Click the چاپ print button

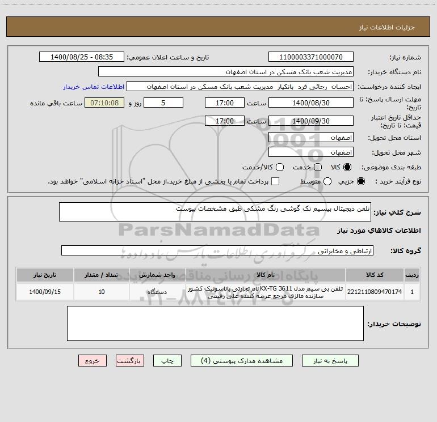(167, 361)
